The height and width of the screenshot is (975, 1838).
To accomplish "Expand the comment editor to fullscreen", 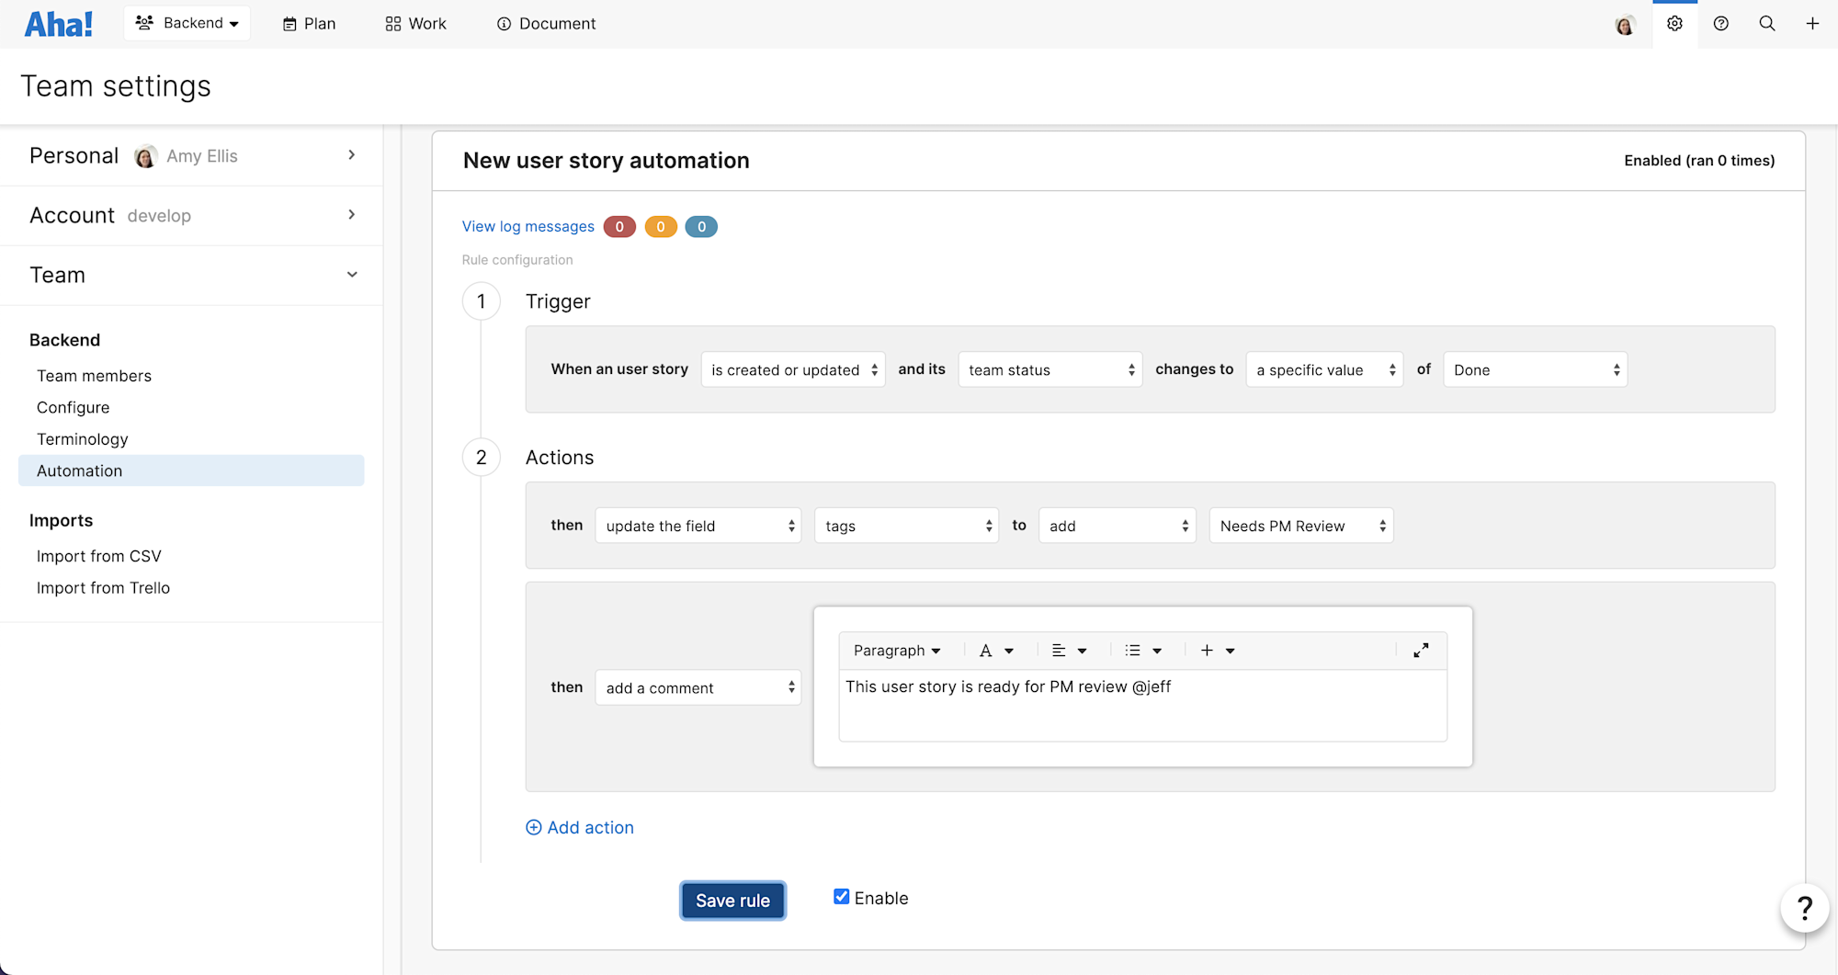I will click(x=1421, y=650).
